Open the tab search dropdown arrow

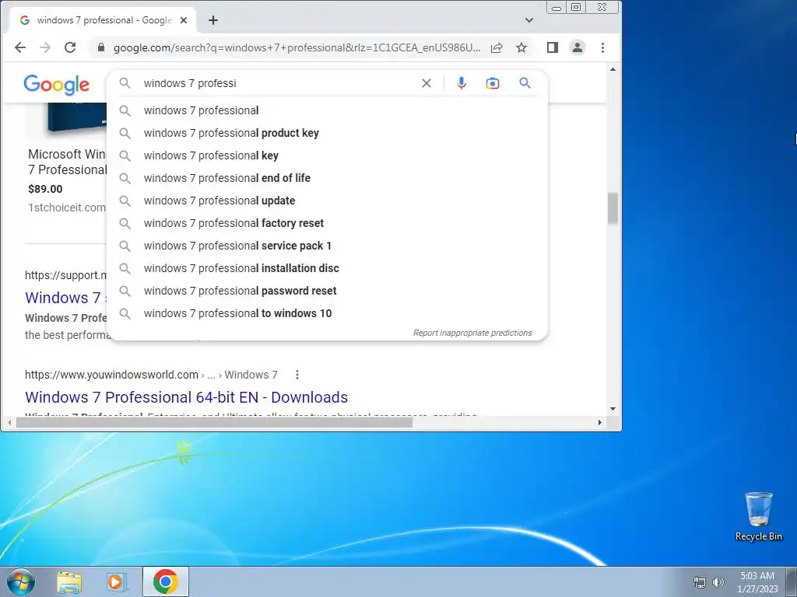[x=529, y=20]
